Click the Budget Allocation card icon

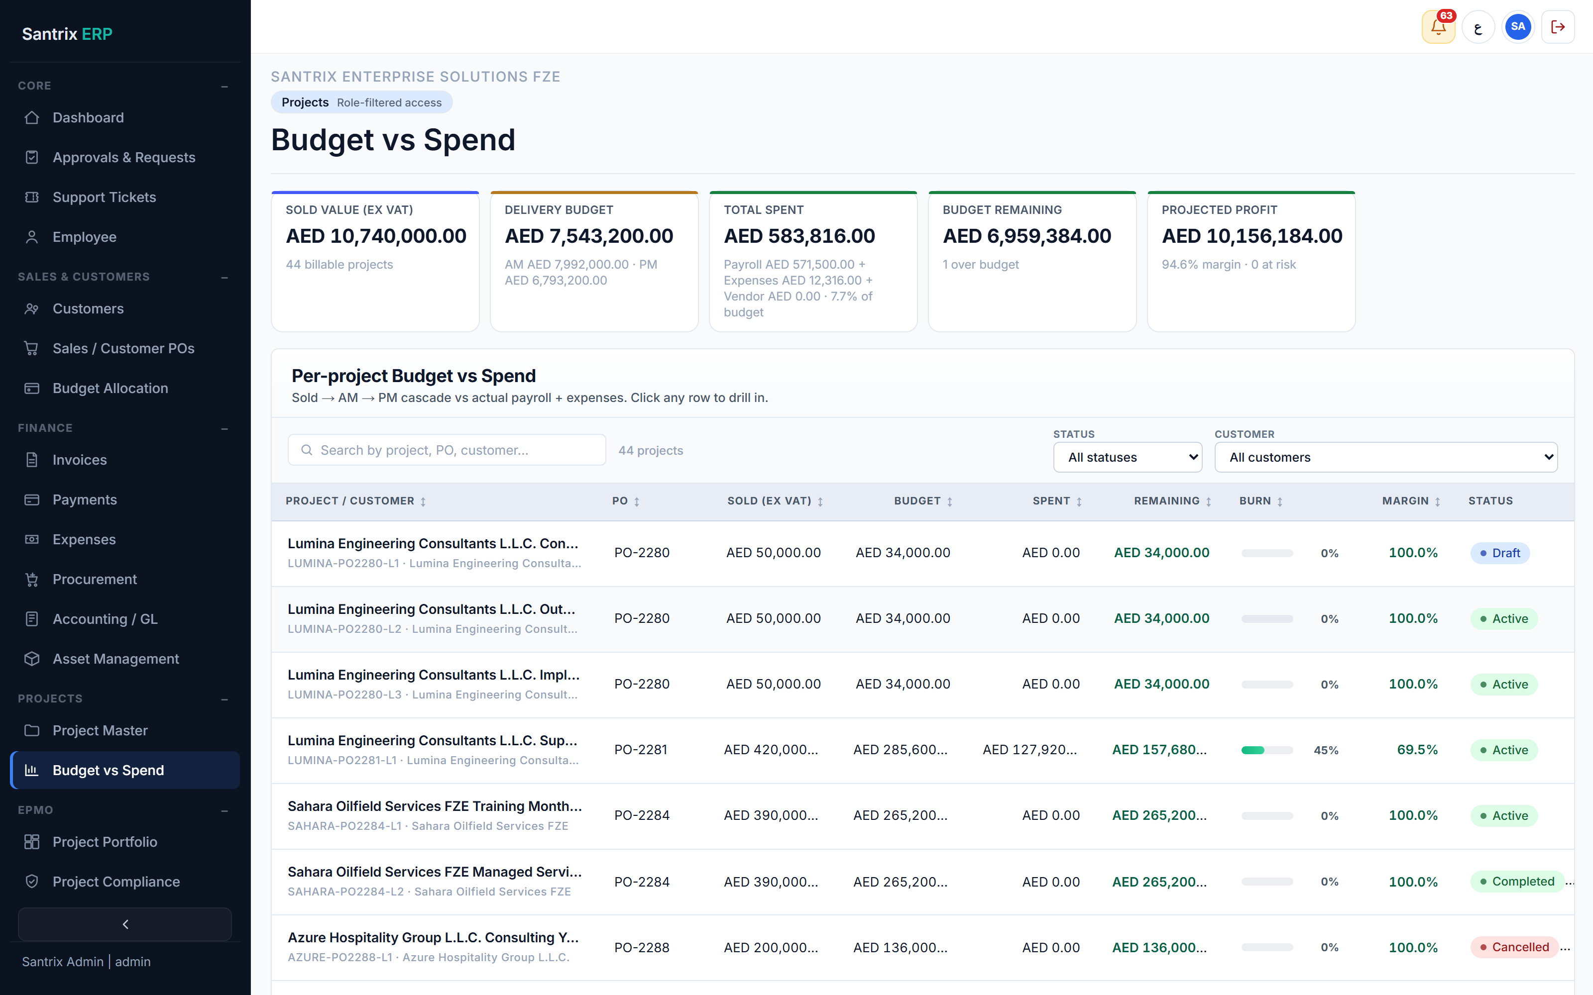[31, 388]
